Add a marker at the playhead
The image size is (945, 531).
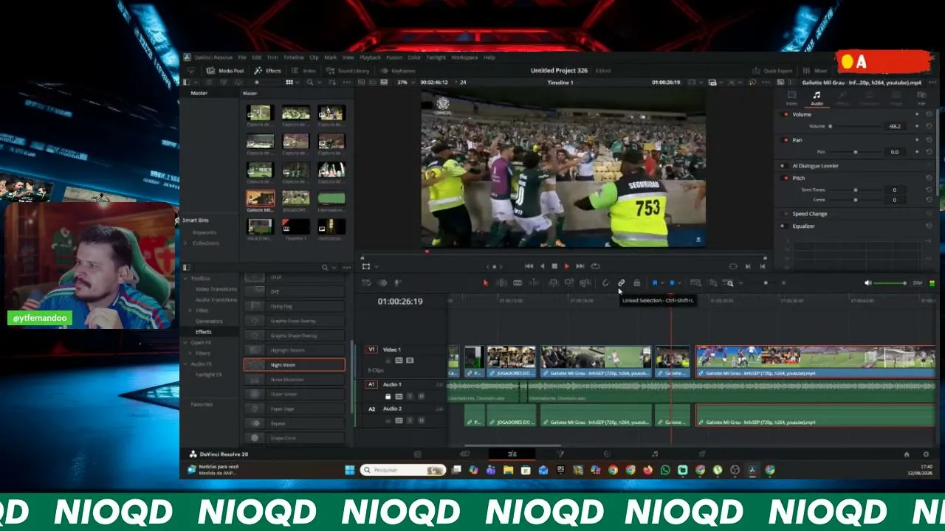pyautogui.click(x=672, y=283)
